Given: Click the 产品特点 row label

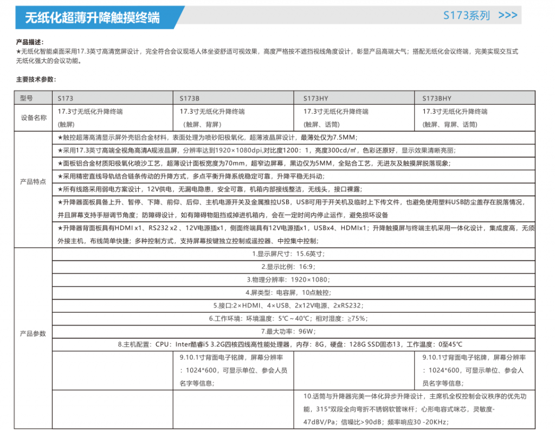Looking at the screenshot, I should coord(33,182).
